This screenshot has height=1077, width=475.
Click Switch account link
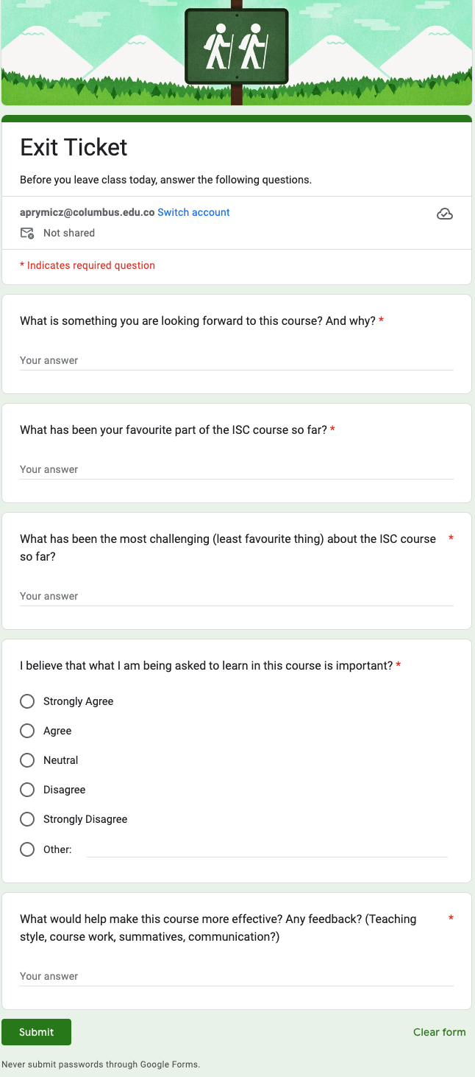coord(193,212)
